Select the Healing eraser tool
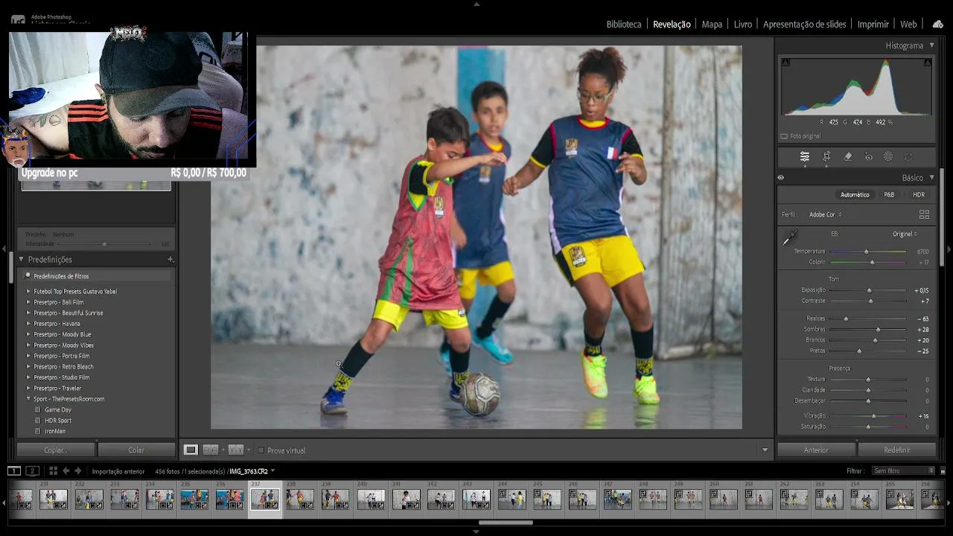The image size is (953, 536). point(847,156)
